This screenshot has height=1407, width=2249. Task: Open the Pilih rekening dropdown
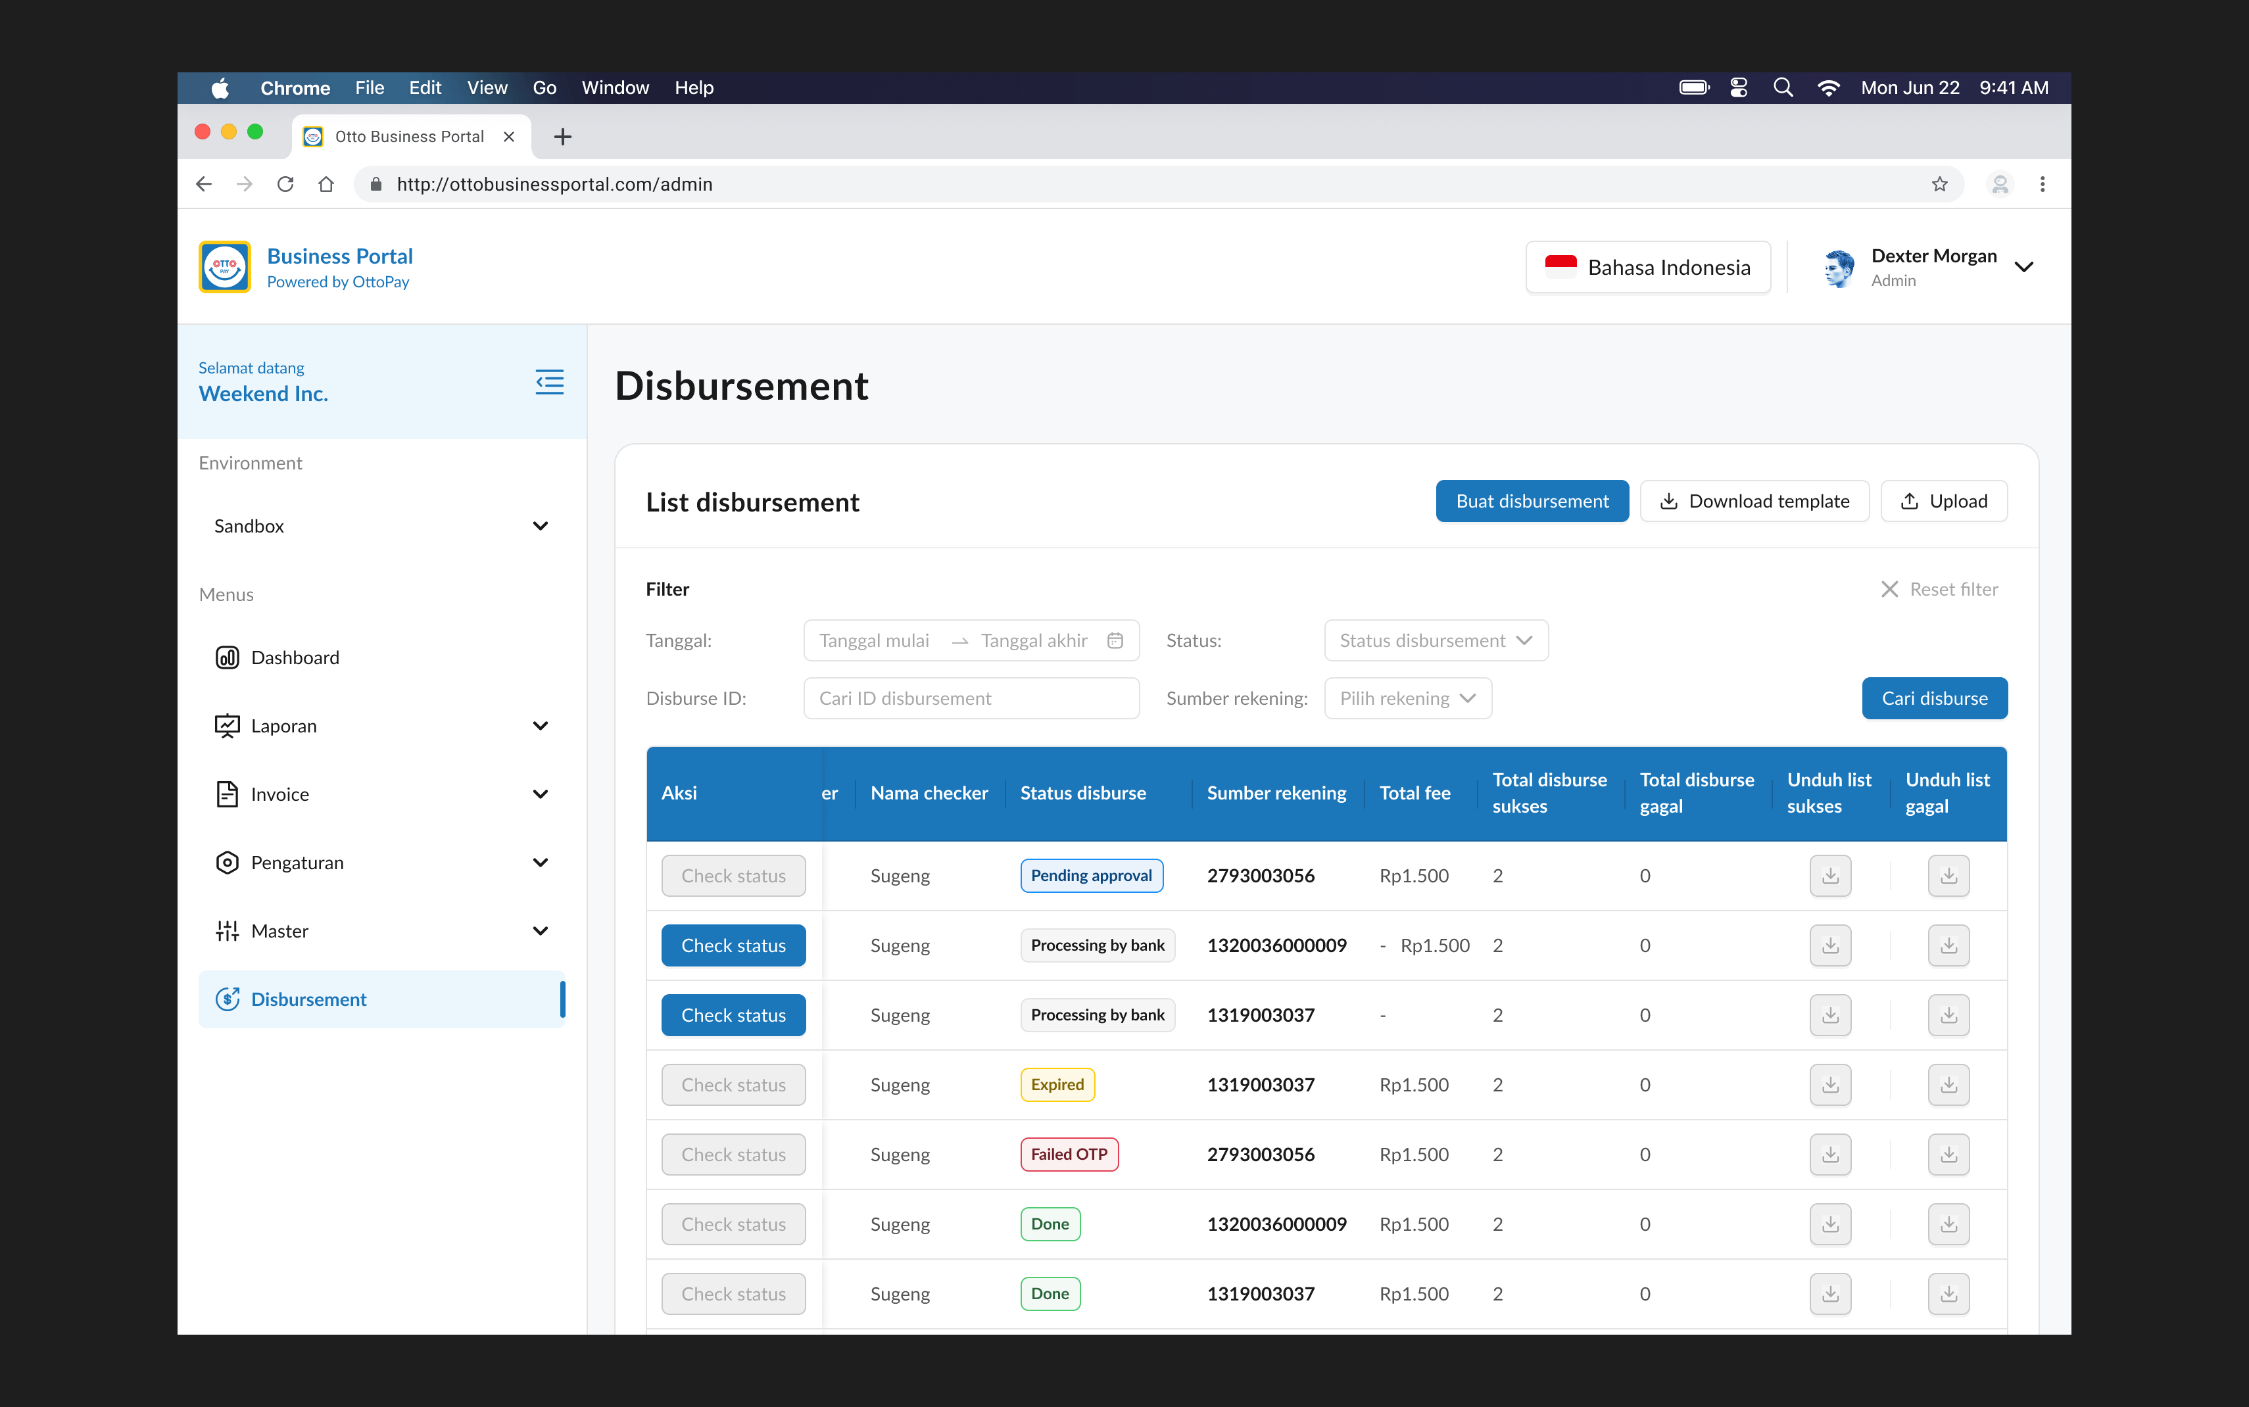tap(1407, 698)
